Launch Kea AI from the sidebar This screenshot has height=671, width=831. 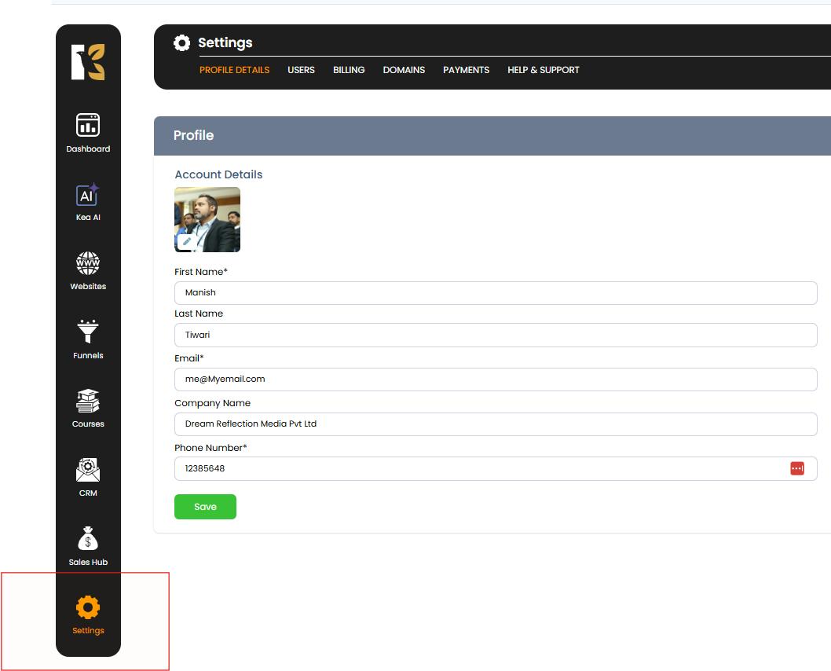(x=88, y=195)
